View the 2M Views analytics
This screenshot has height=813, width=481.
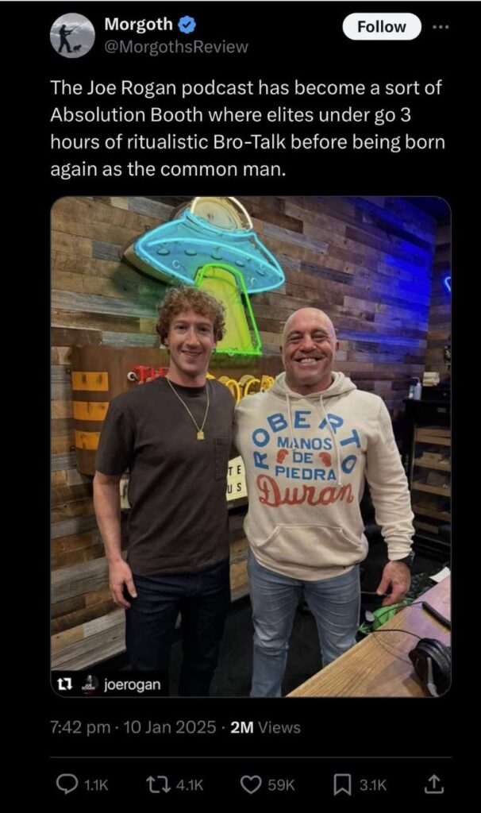click(265, 727)
